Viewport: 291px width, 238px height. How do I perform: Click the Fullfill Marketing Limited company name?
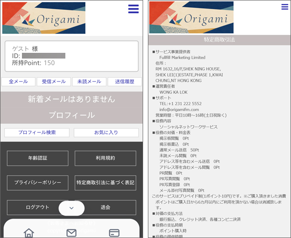click(182, 58)
